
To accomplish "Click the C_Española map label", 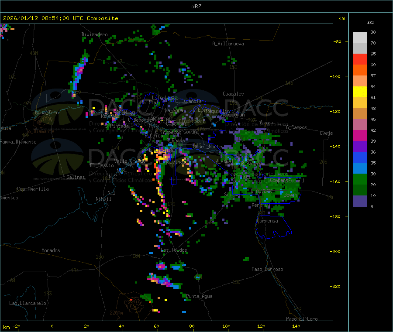I will [x=188, y=101].
